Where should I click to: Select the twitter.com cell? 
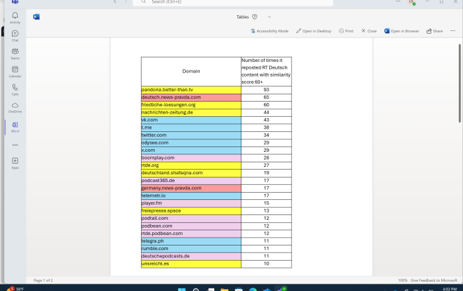click(191, 135)
